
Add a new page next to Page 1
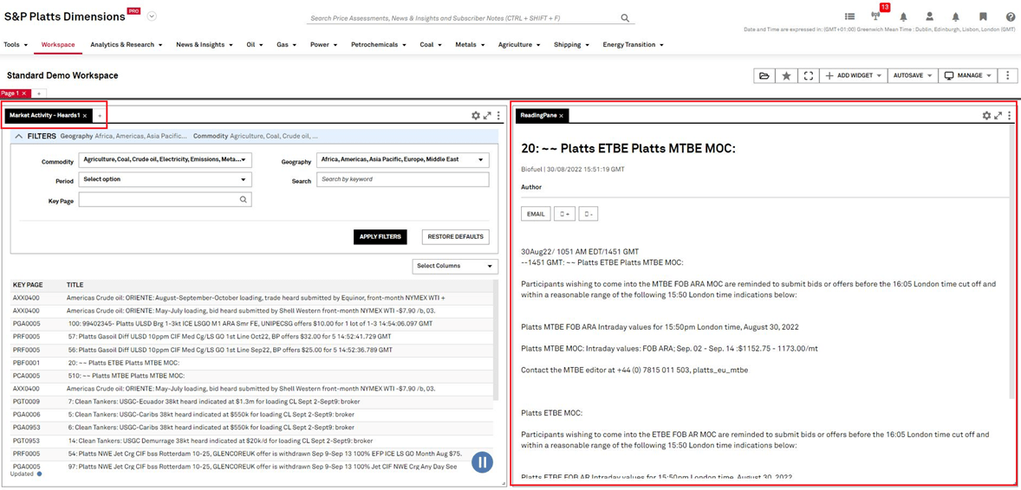(x=38, y=93)
